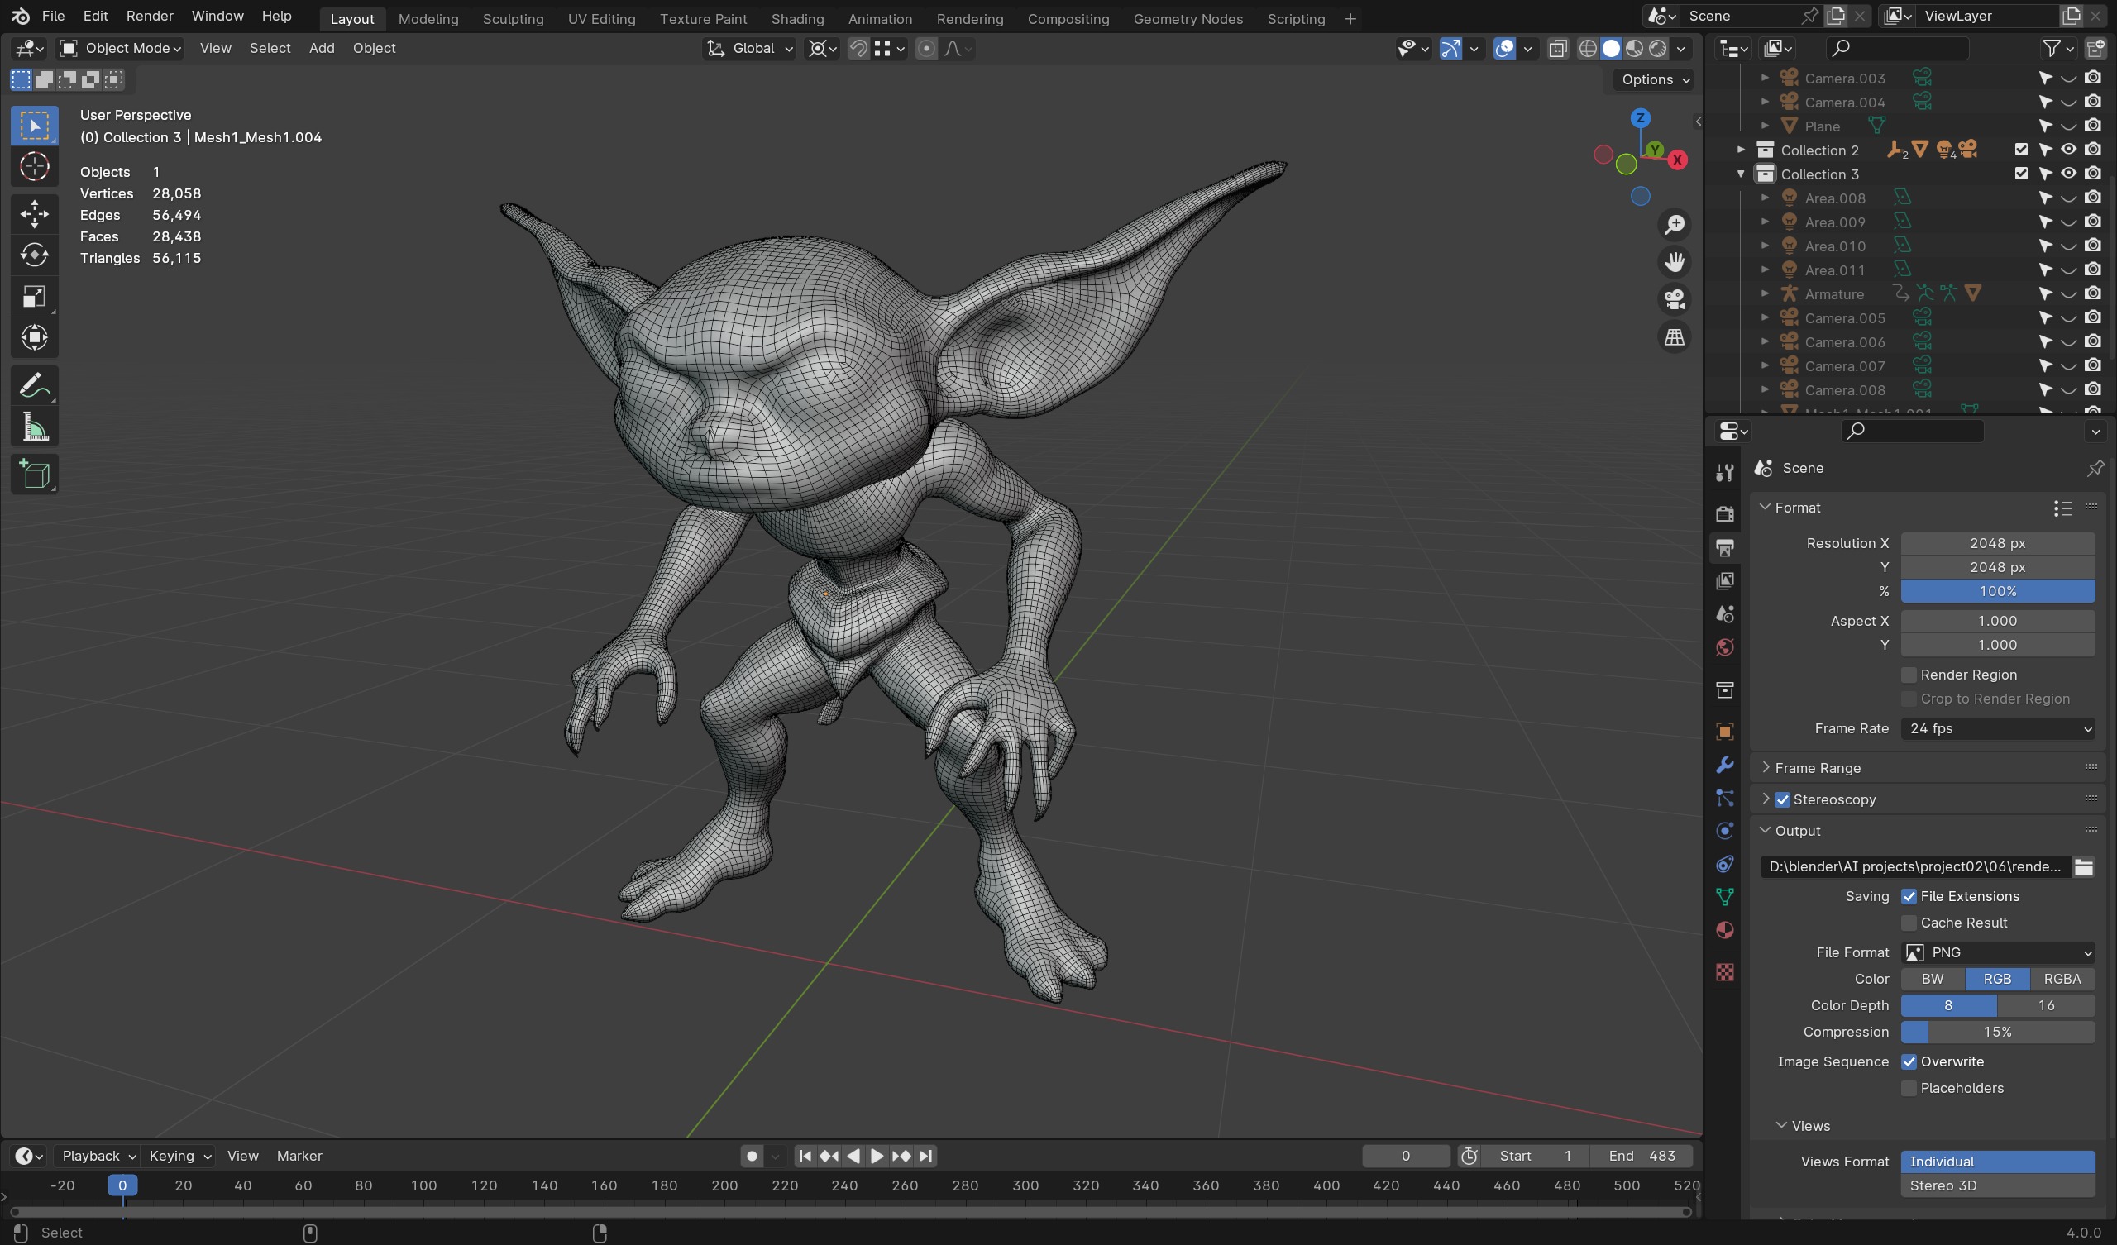Open the Frame Rate dropdown
The image size is (2117, 1245).
pos(1998,729)
